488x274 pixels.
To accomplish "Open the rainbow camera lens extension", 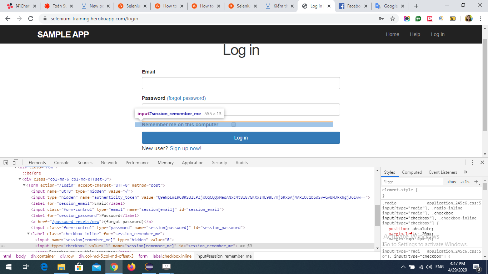I will click(407, 19).
